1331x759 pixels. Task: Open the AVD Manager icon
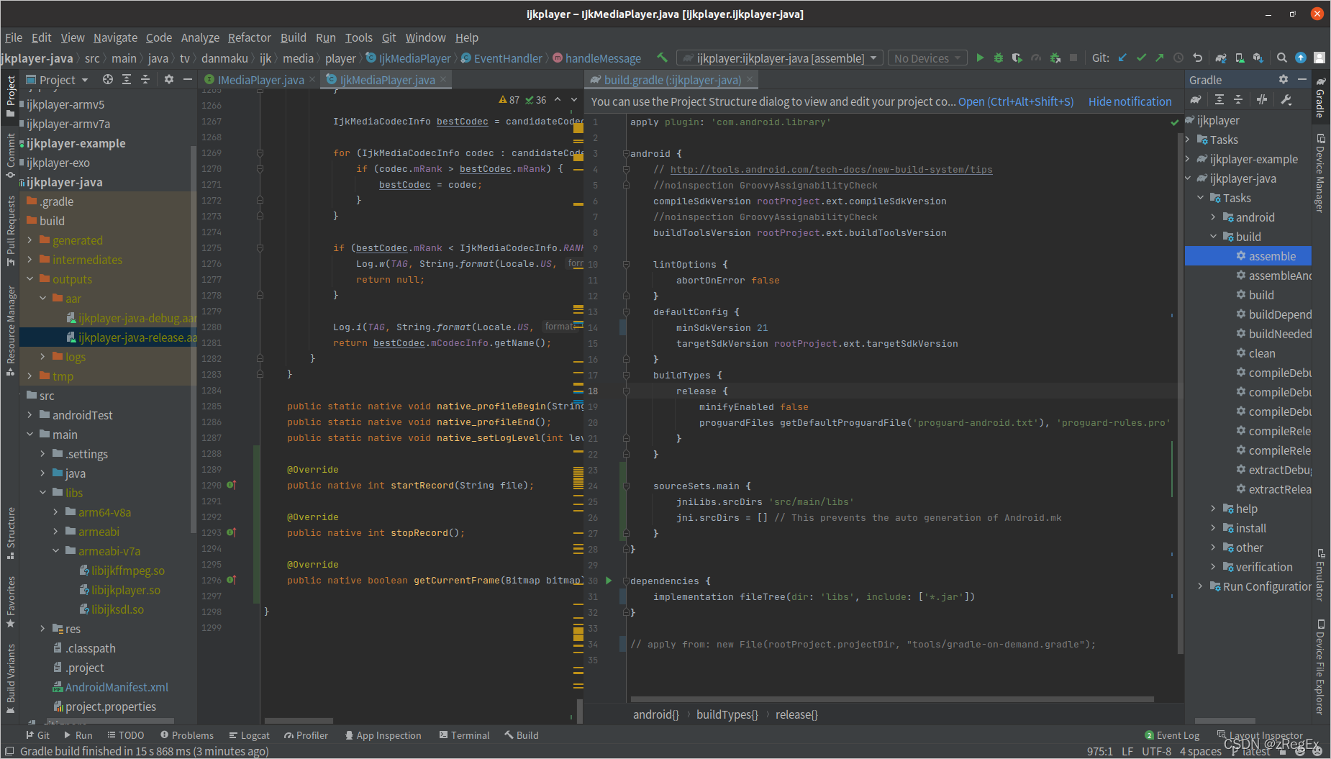(1240, 58)
